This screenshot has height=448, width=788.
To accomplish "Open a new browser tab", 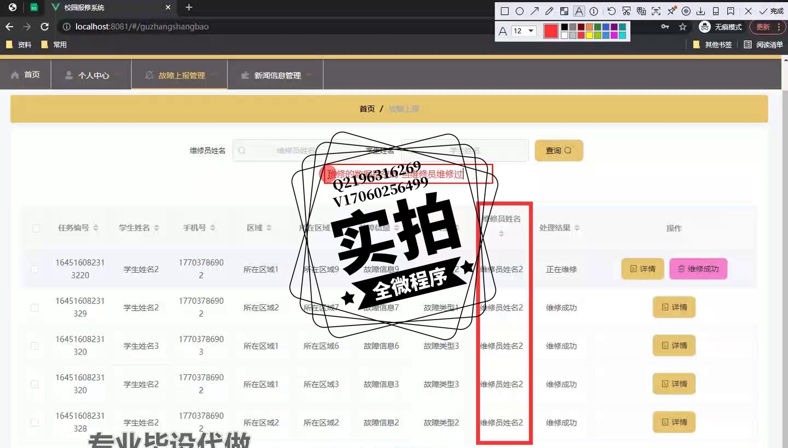I will (x=189, y=8).
